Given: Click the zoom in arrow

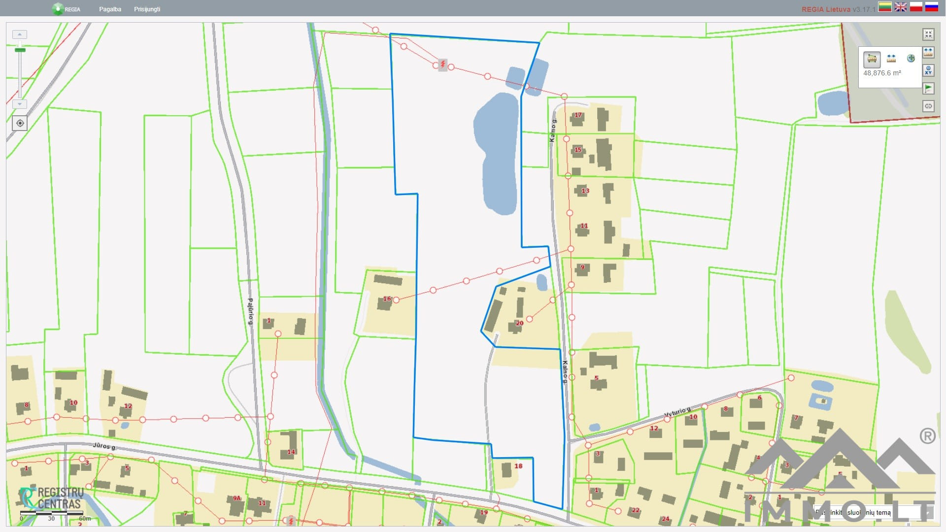Looking at the screenshot, I should point(19,34).
